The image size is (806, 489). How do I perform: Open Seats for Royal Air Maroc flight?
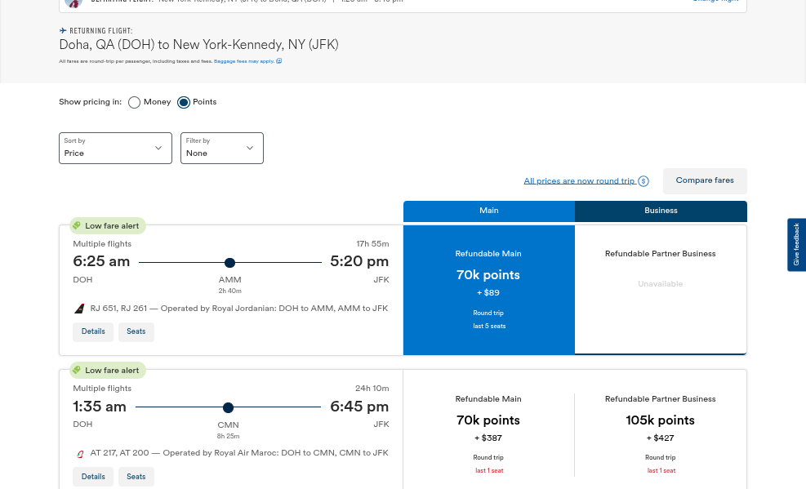point(136,477)
